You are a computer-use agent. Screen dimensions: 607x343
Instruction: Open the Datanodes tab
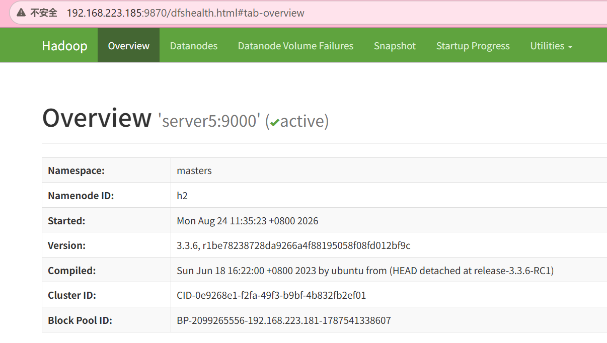194,46
